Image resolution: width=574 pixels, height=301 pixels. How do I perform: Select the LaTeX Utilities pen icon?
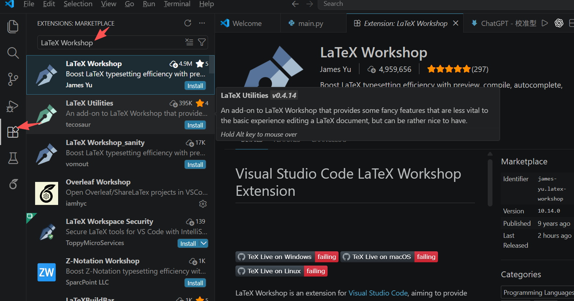click(x=46, y=114)
